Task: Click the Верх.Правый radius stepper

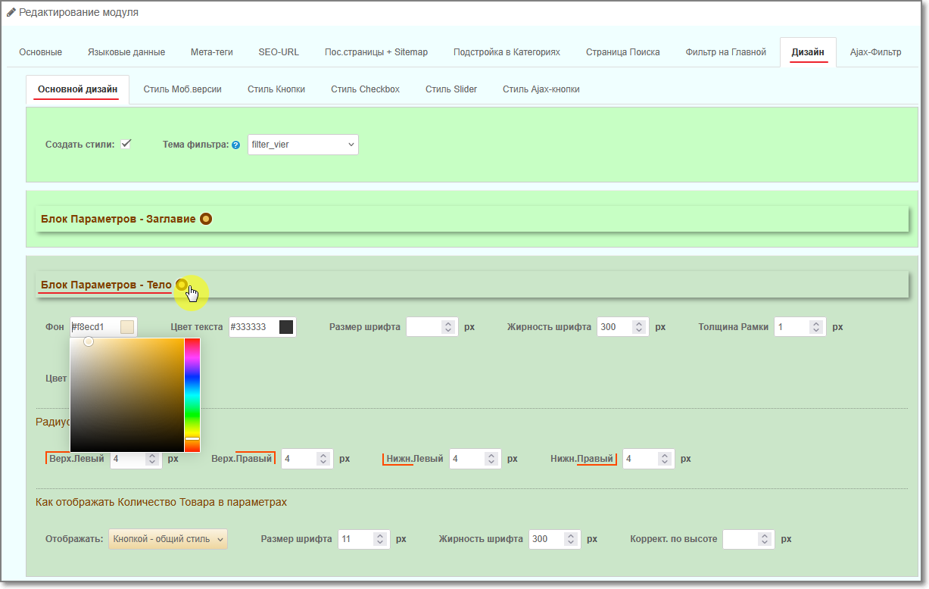Action: [x=323, y=459]
